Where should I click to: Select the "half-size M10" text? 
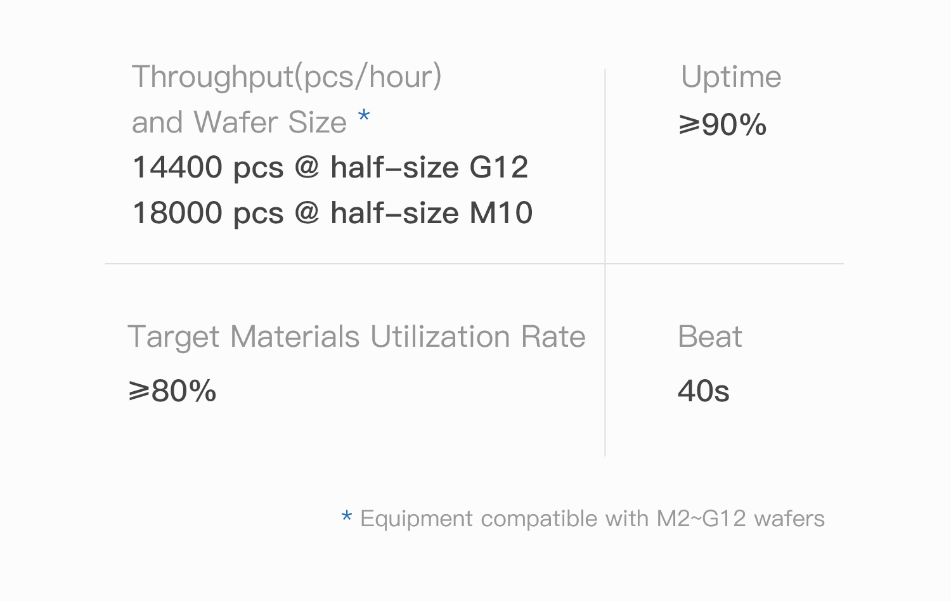(431, 213)
